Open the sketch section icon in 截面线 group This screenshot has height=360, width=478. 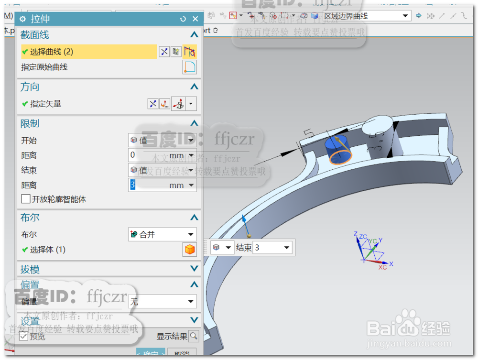point(176,51)
